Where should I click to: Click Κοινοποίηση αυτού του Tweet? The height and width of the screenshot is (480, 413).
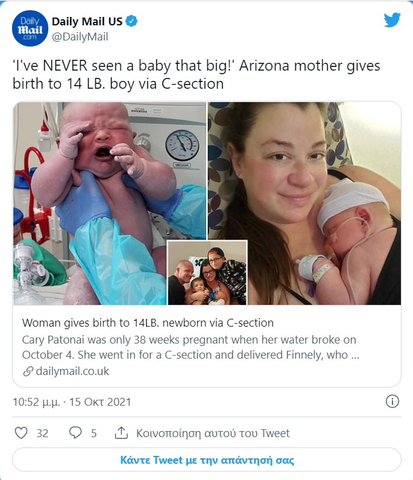click(x=213, y=433)
